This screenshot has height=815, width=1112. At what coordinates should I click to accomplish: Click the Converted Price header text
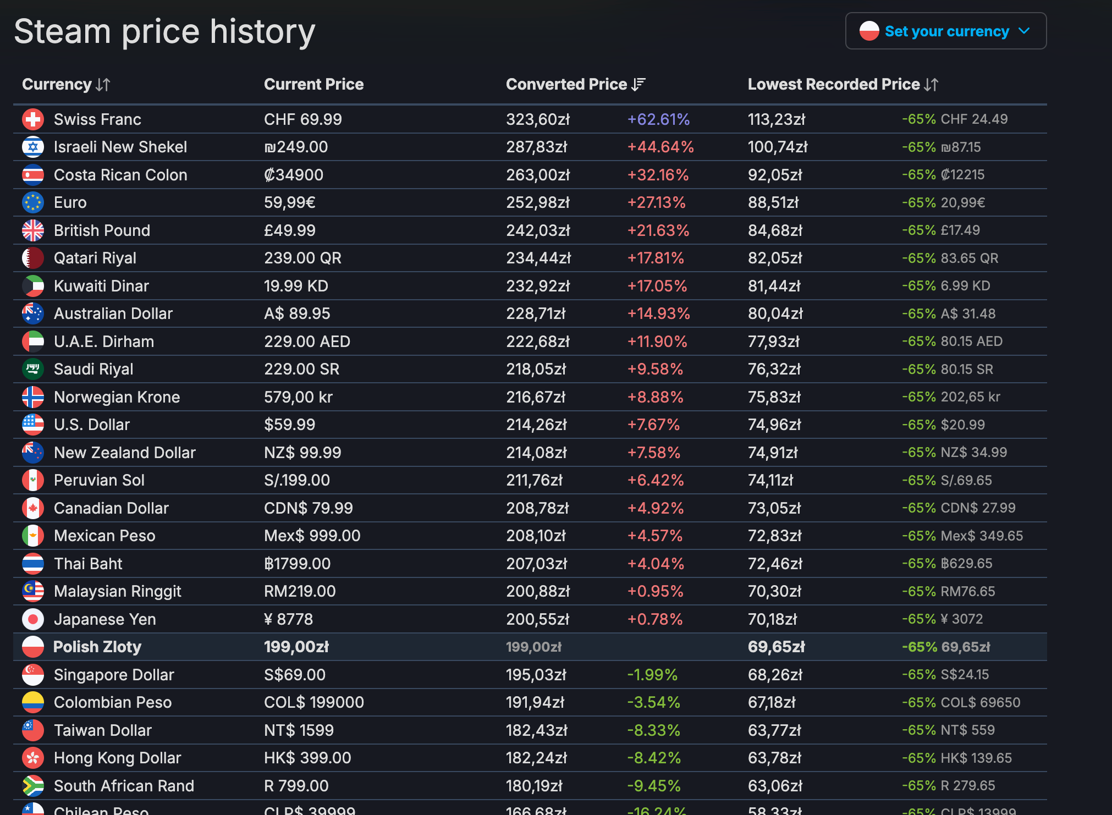pyautogui.click(x=566, y=84)
